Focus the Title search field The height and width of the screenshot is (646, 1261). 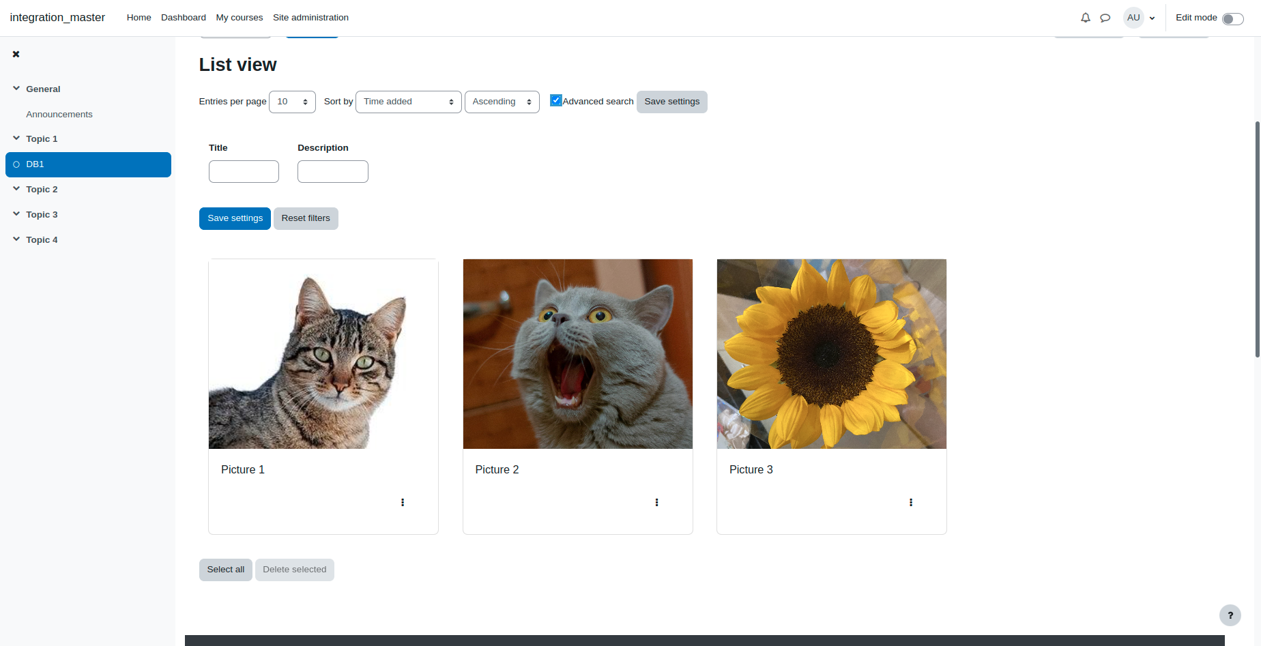tap(244, 171)
